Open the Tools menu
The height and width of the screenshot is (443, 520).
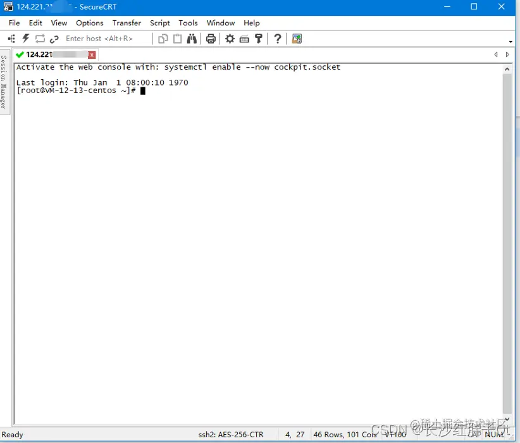(188, 23)
